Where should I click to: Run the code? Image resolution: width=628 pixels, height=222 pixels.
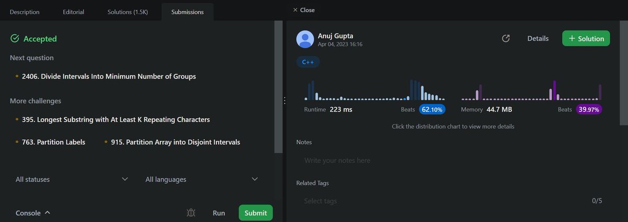point(219,213)
